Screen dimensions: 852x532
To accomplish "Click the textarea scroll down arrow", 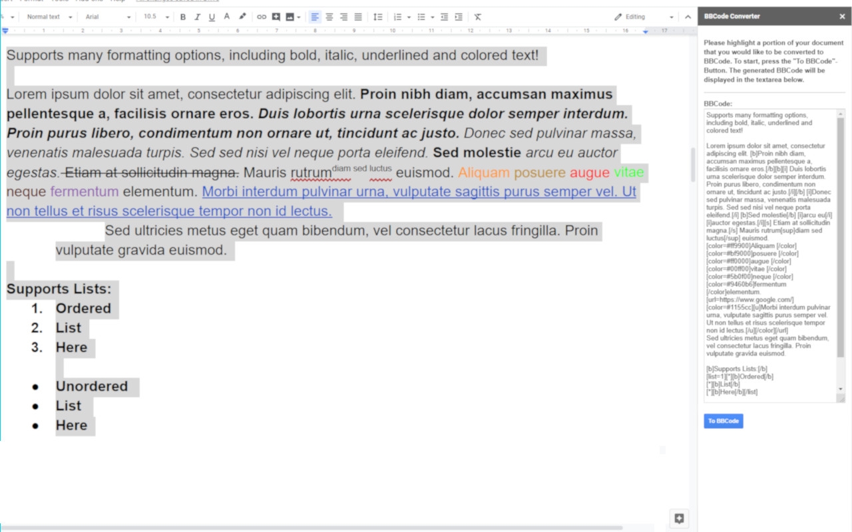I will click(x=841, y=389).
